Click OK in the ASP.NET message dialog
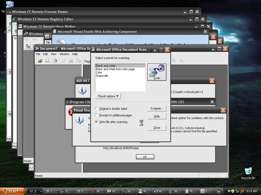This screenshot has width=261, height=195. pyautogui.click(x=145, y=157)
